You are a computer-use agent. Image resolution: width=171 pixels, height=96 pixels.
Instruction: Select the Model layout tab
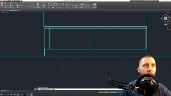tap(2, 91)
